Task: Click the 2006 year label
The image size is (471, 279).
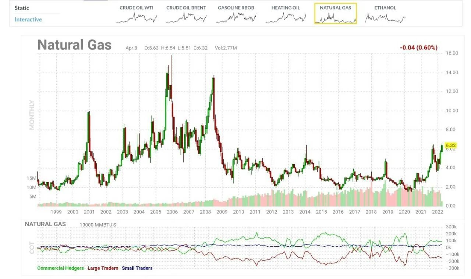Action: point(172,212)
